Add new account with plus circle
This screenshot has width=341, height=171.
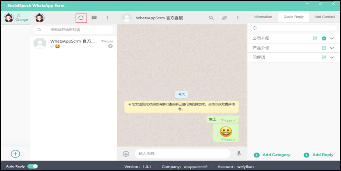[16, 154]
